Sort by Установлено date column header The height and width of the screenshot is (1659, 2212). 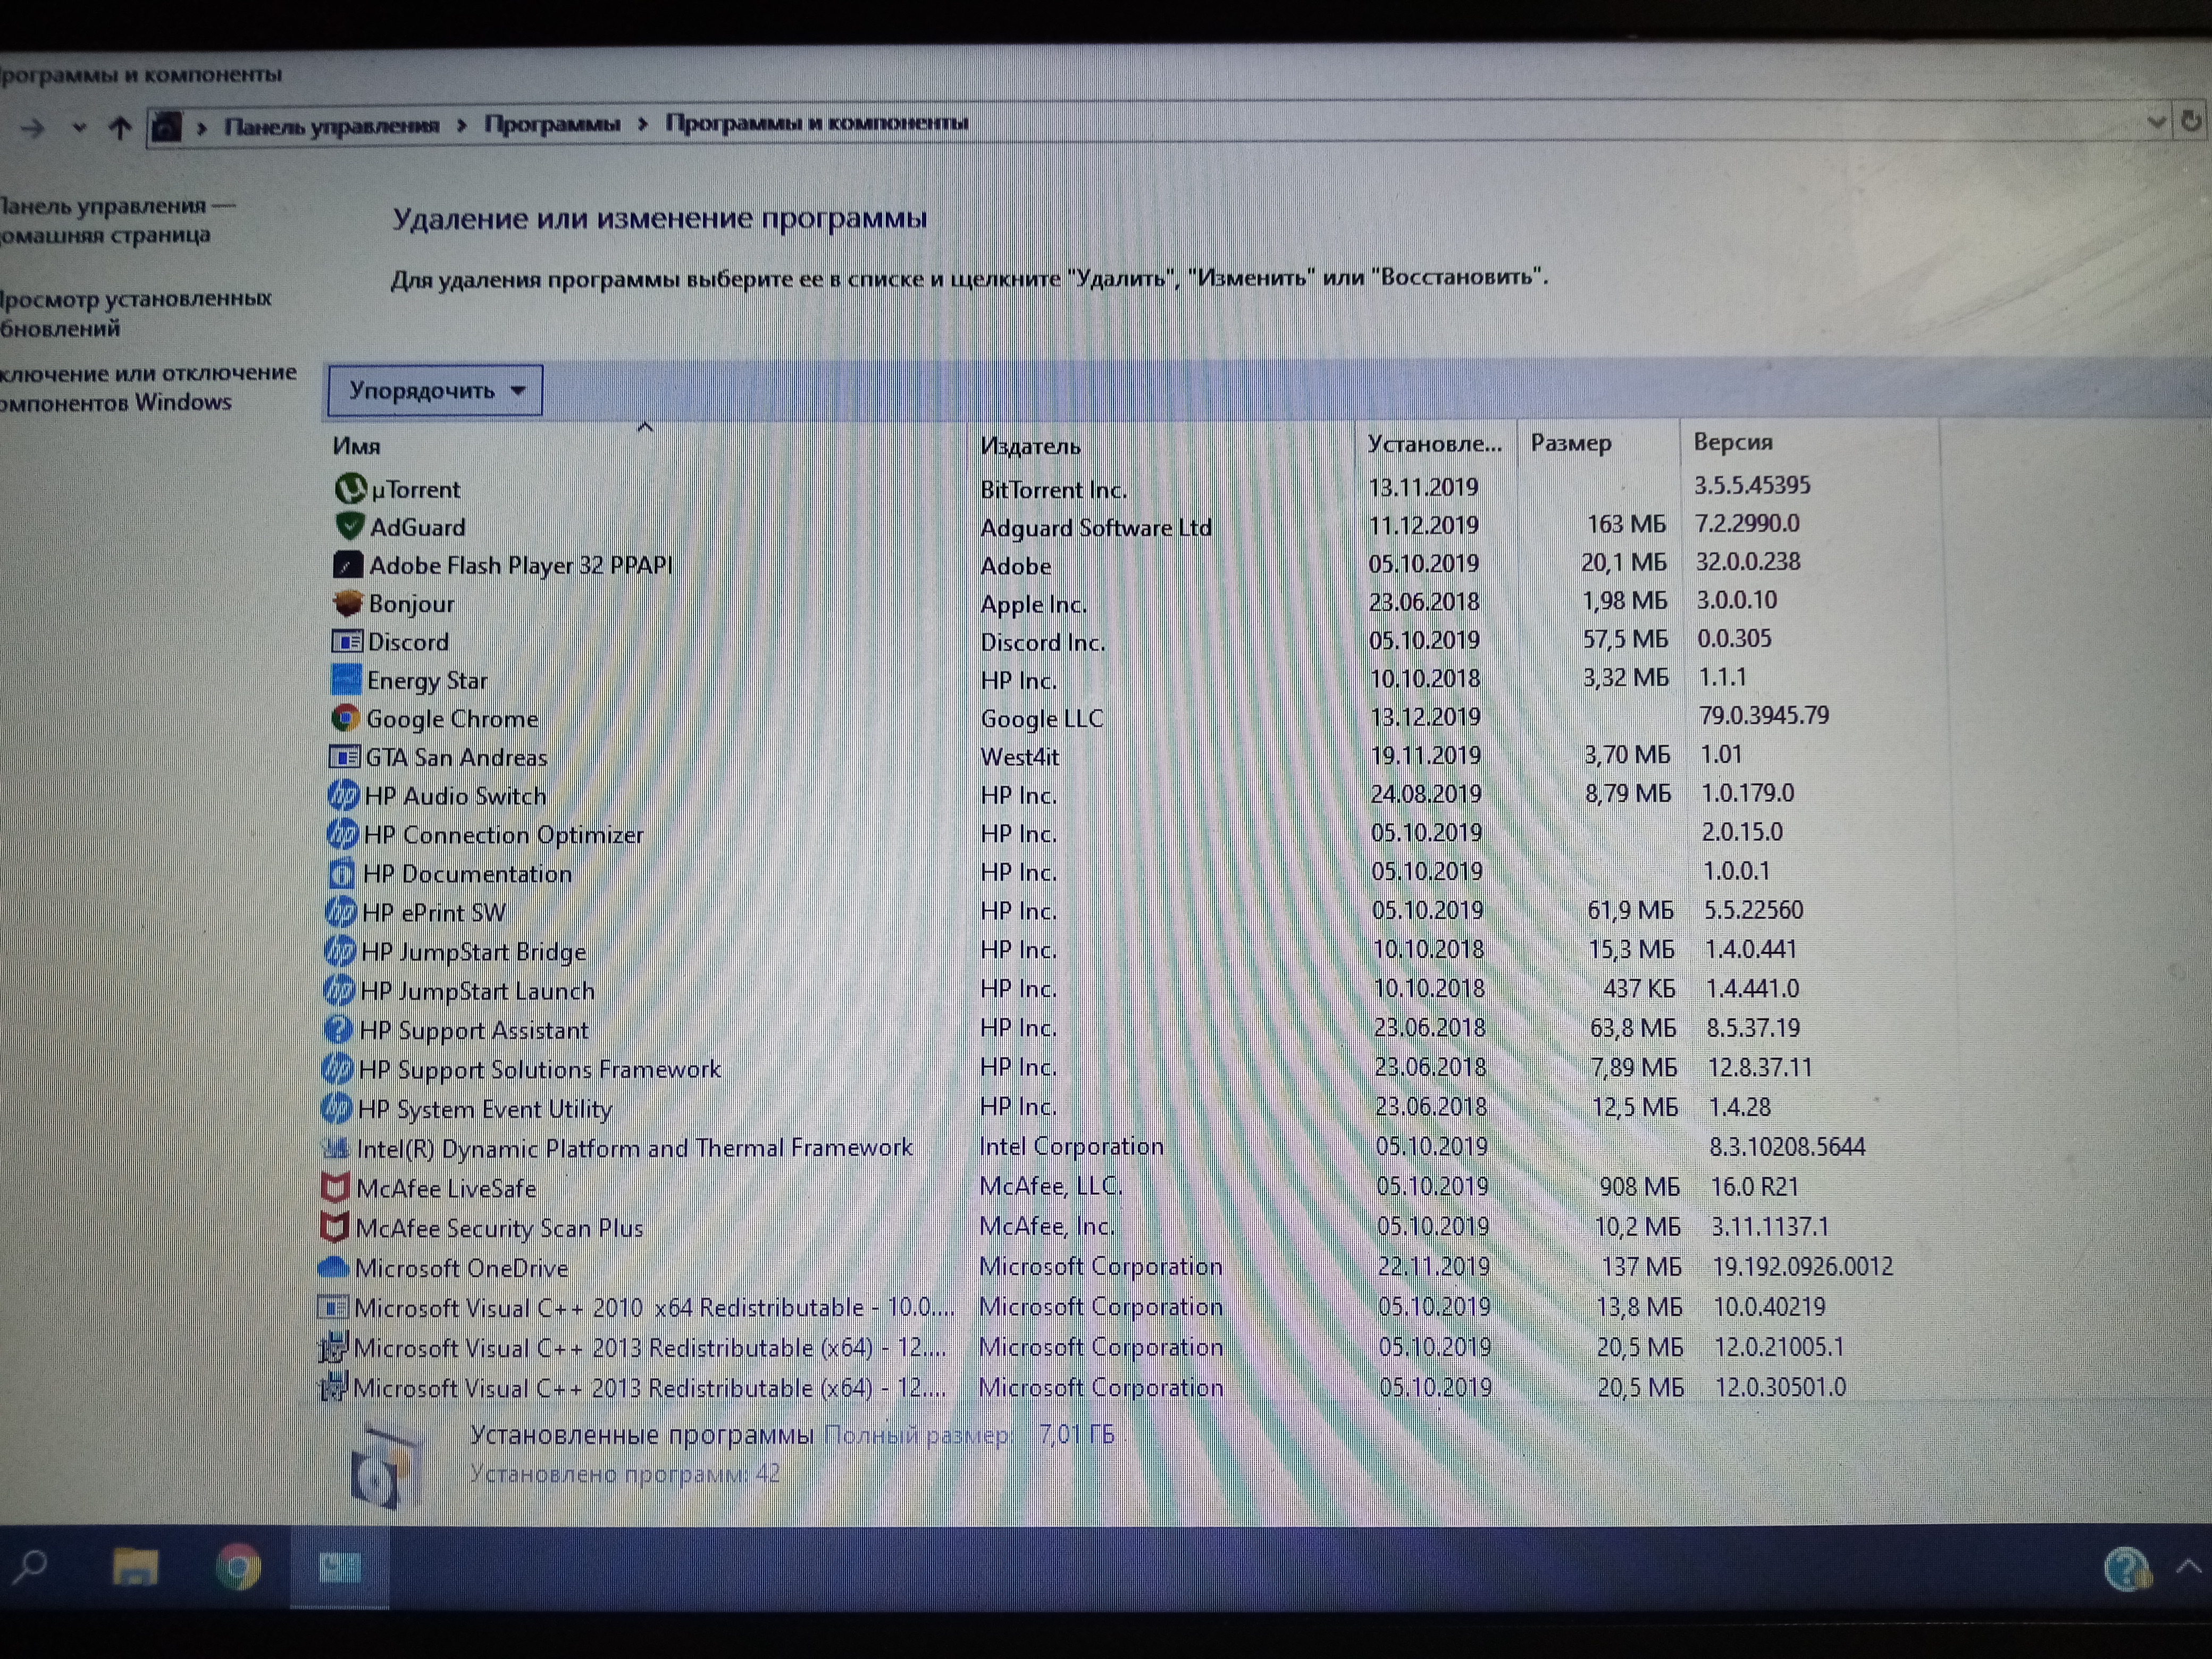pos(1435,443)
